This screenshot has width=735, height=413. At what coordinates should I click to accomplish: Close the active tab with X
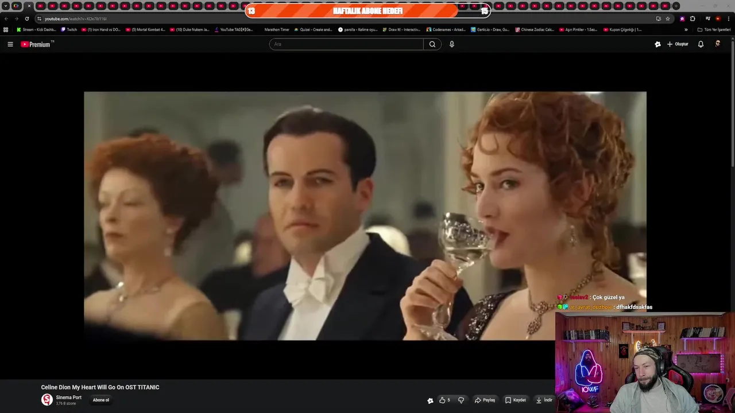(x=29, y=6)
